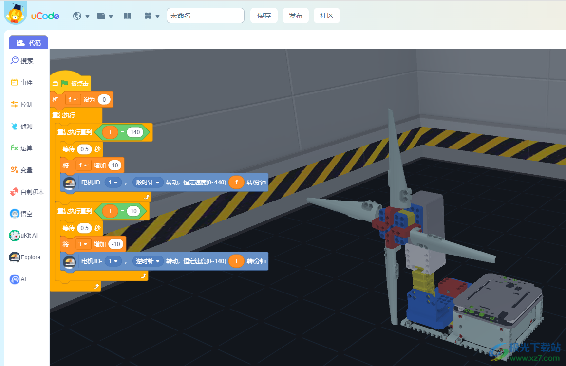Viewport: 566px width, 366px height.
Task: Expand the four-squares grid menu
Action: pyautogui.click(x=152, y=16)
